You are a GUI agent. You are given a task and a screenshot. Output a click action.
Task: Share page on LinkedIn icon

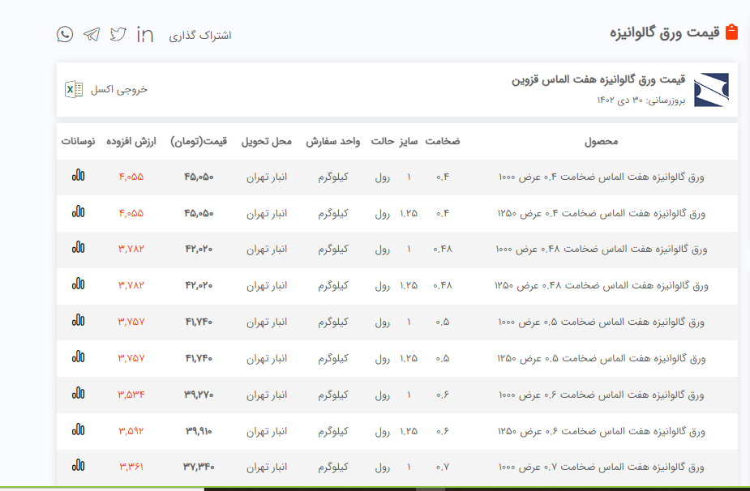tap(145, 34)
